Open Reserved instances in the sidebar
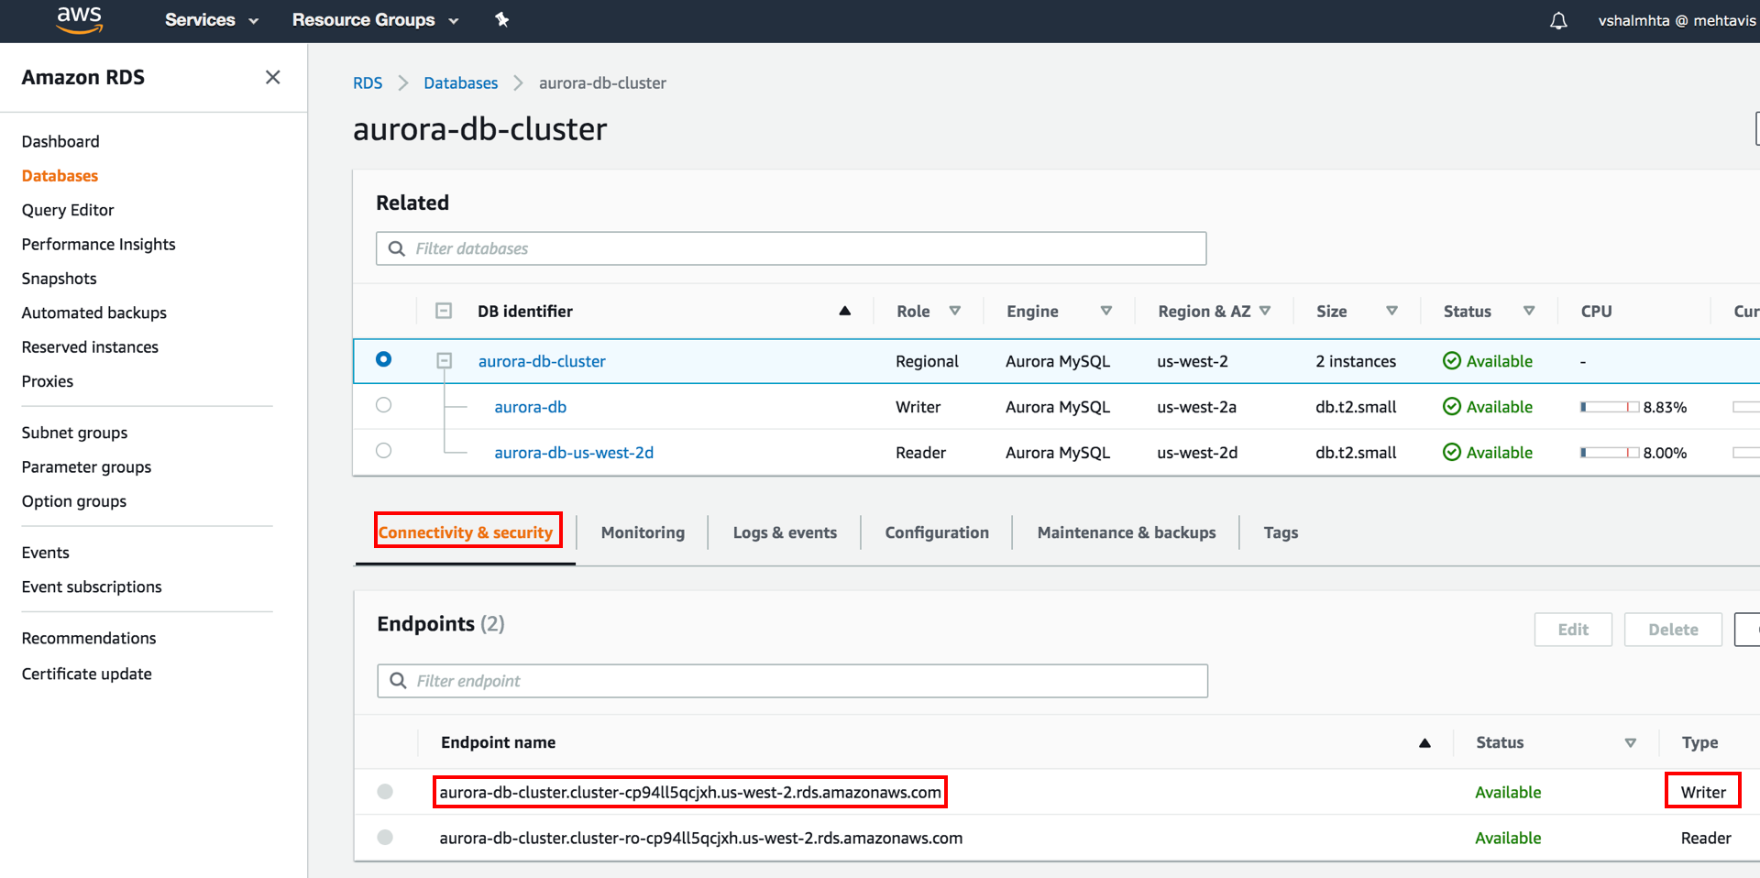Image resolution: width=1760 pixels, height=878 pixels. point(90,346)
